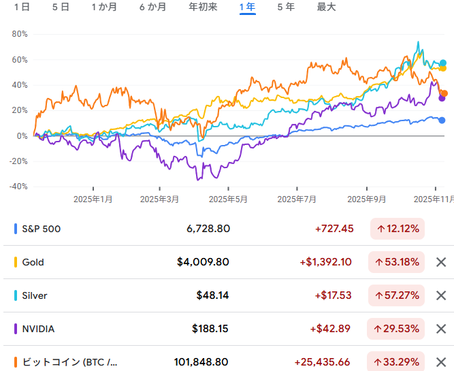
Task: Click the 80% y-axis label
Action: [x=20, y=34]
